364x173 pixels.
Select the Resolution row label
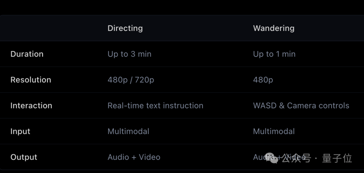coord(31,80)
